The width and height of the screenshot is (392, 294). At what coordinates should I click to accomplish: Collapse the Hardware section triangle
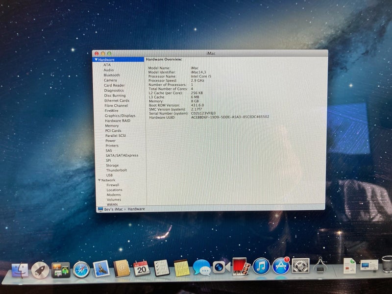click(96, 59)
